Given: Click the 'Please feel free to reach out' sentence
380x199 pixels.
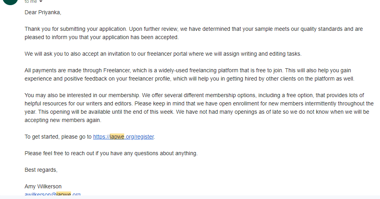Looking at the screenshot, I should coord(111,154).
